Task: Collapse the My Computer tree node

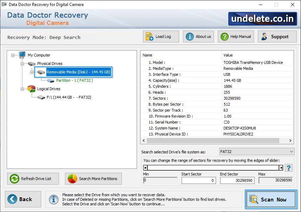Action: tap(13, 55)
